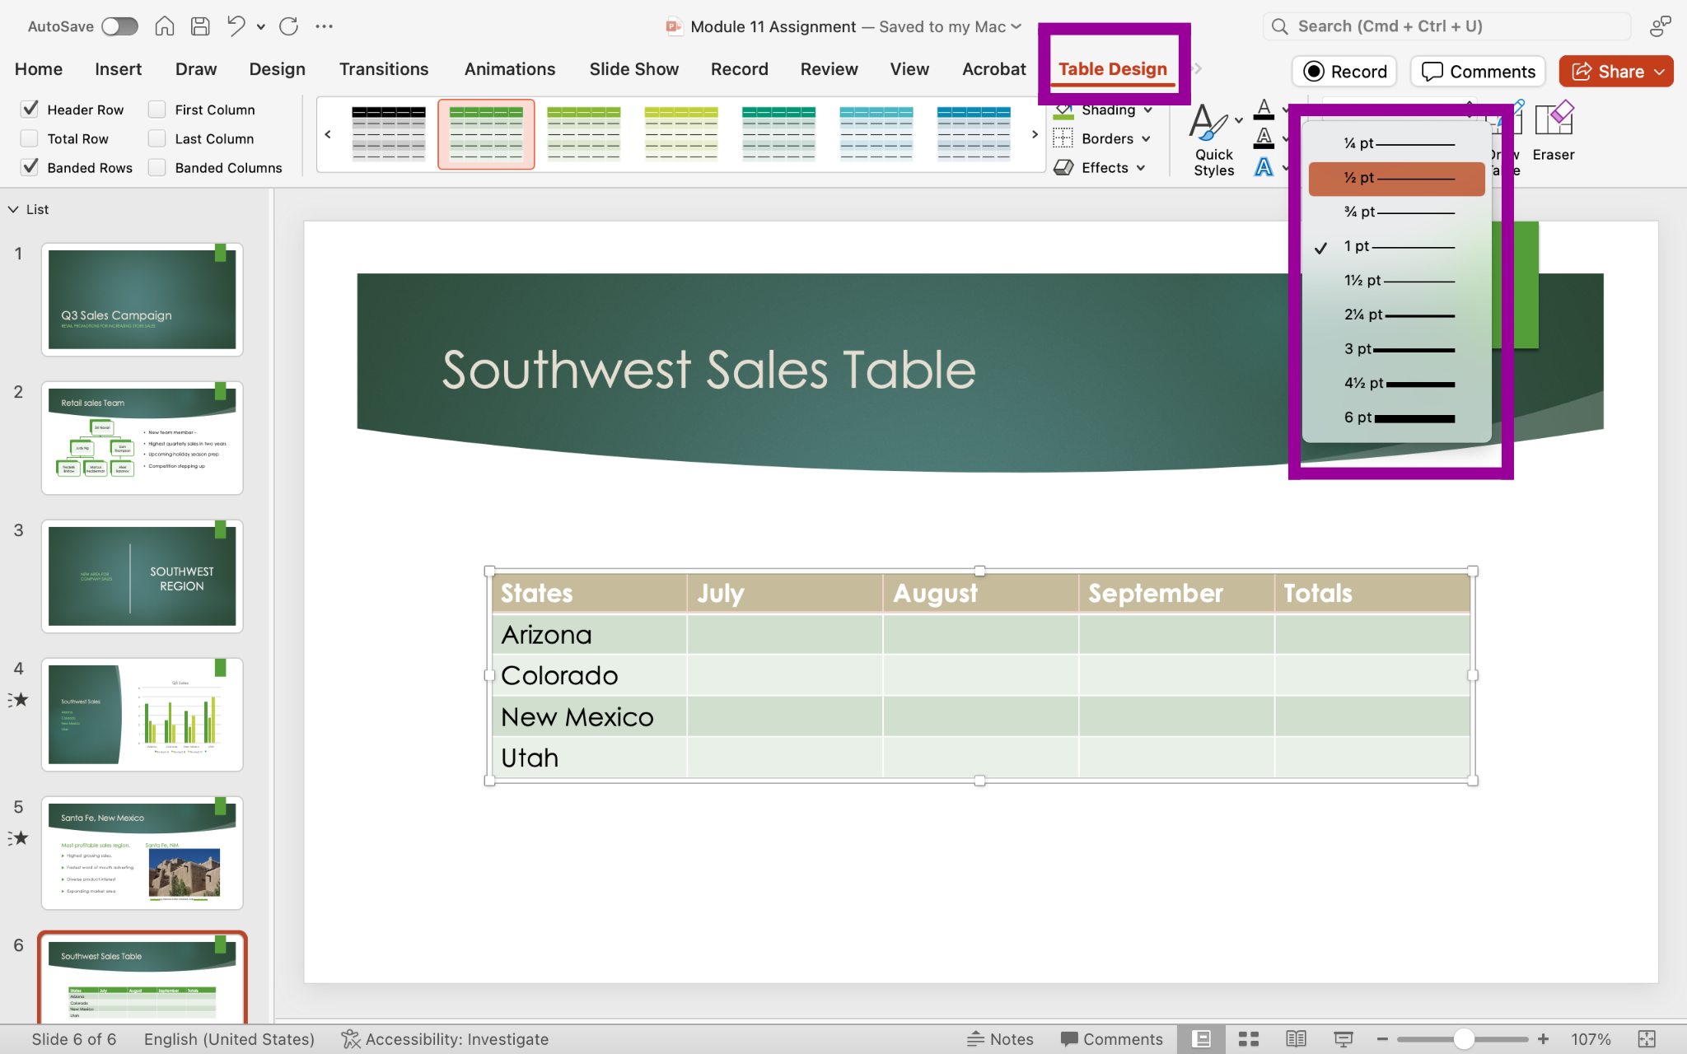Viewport: 1687px width, 1054px height.
Task: Open Comments pane from status bar
Action: click(x=1111, y=1039)
